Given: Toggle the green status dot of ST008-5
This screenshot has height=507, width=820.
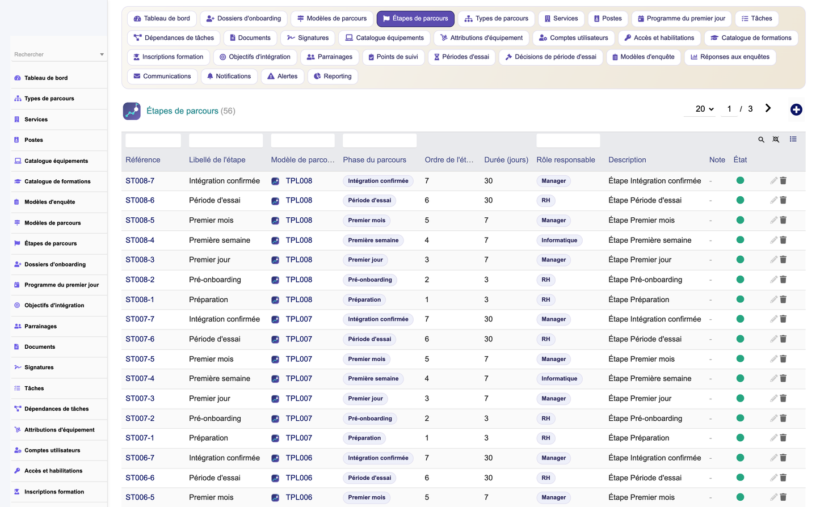Looking at the screenshot, I should 740,220.
